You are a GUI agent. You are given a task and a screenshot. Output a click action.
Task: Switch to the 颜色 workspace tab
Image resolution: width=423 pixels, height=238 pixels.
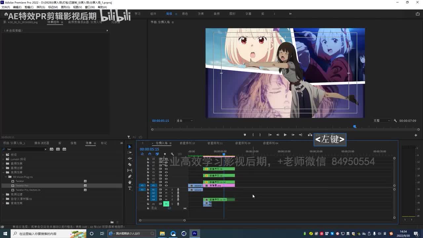(x=185, y=14)
